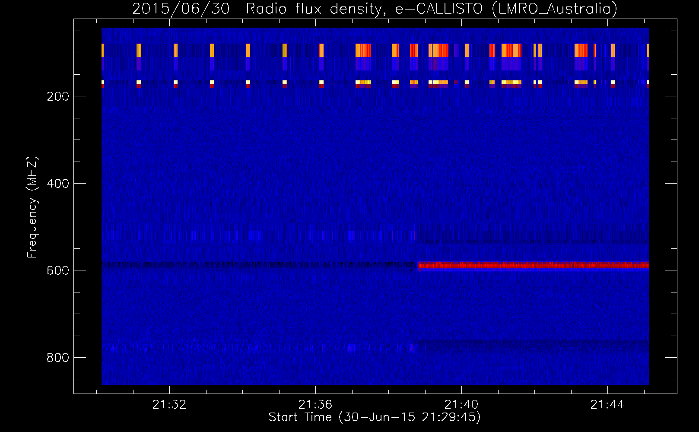Select the 21:36 time tick label
Viewport: 699px width, 432px height.
[x=315, y=405]
